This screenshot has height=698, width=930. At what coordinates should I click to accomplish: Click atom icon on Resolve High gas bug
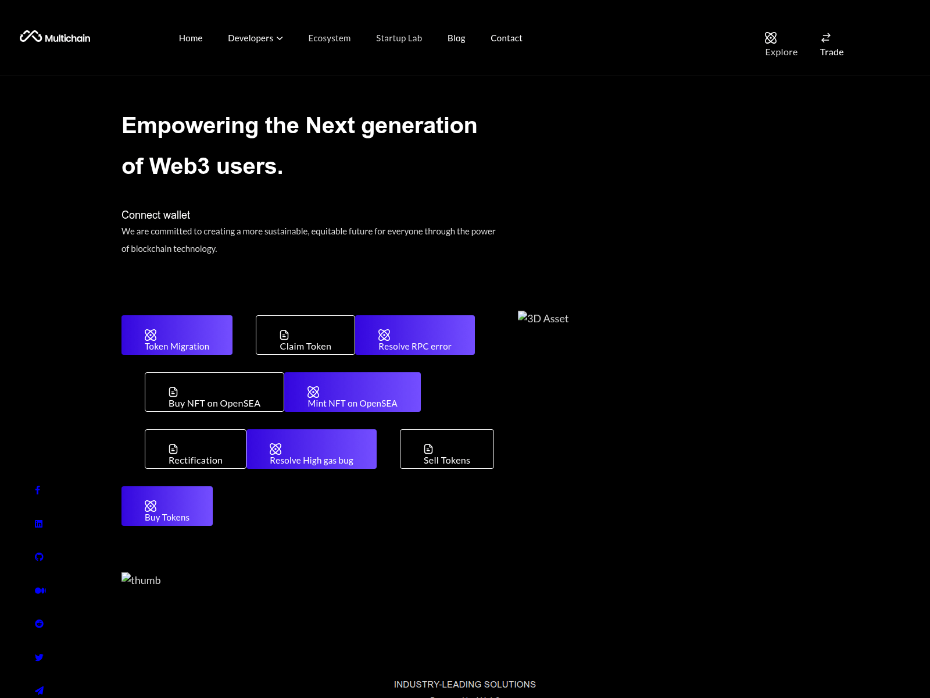click(x=276, y=449)
